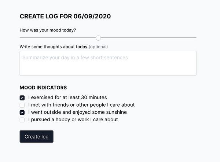Uncheck the 'I went outside and enjoyed sunshine' checkbox
Screen dimensions: 220x162
[x=22, y=112]
